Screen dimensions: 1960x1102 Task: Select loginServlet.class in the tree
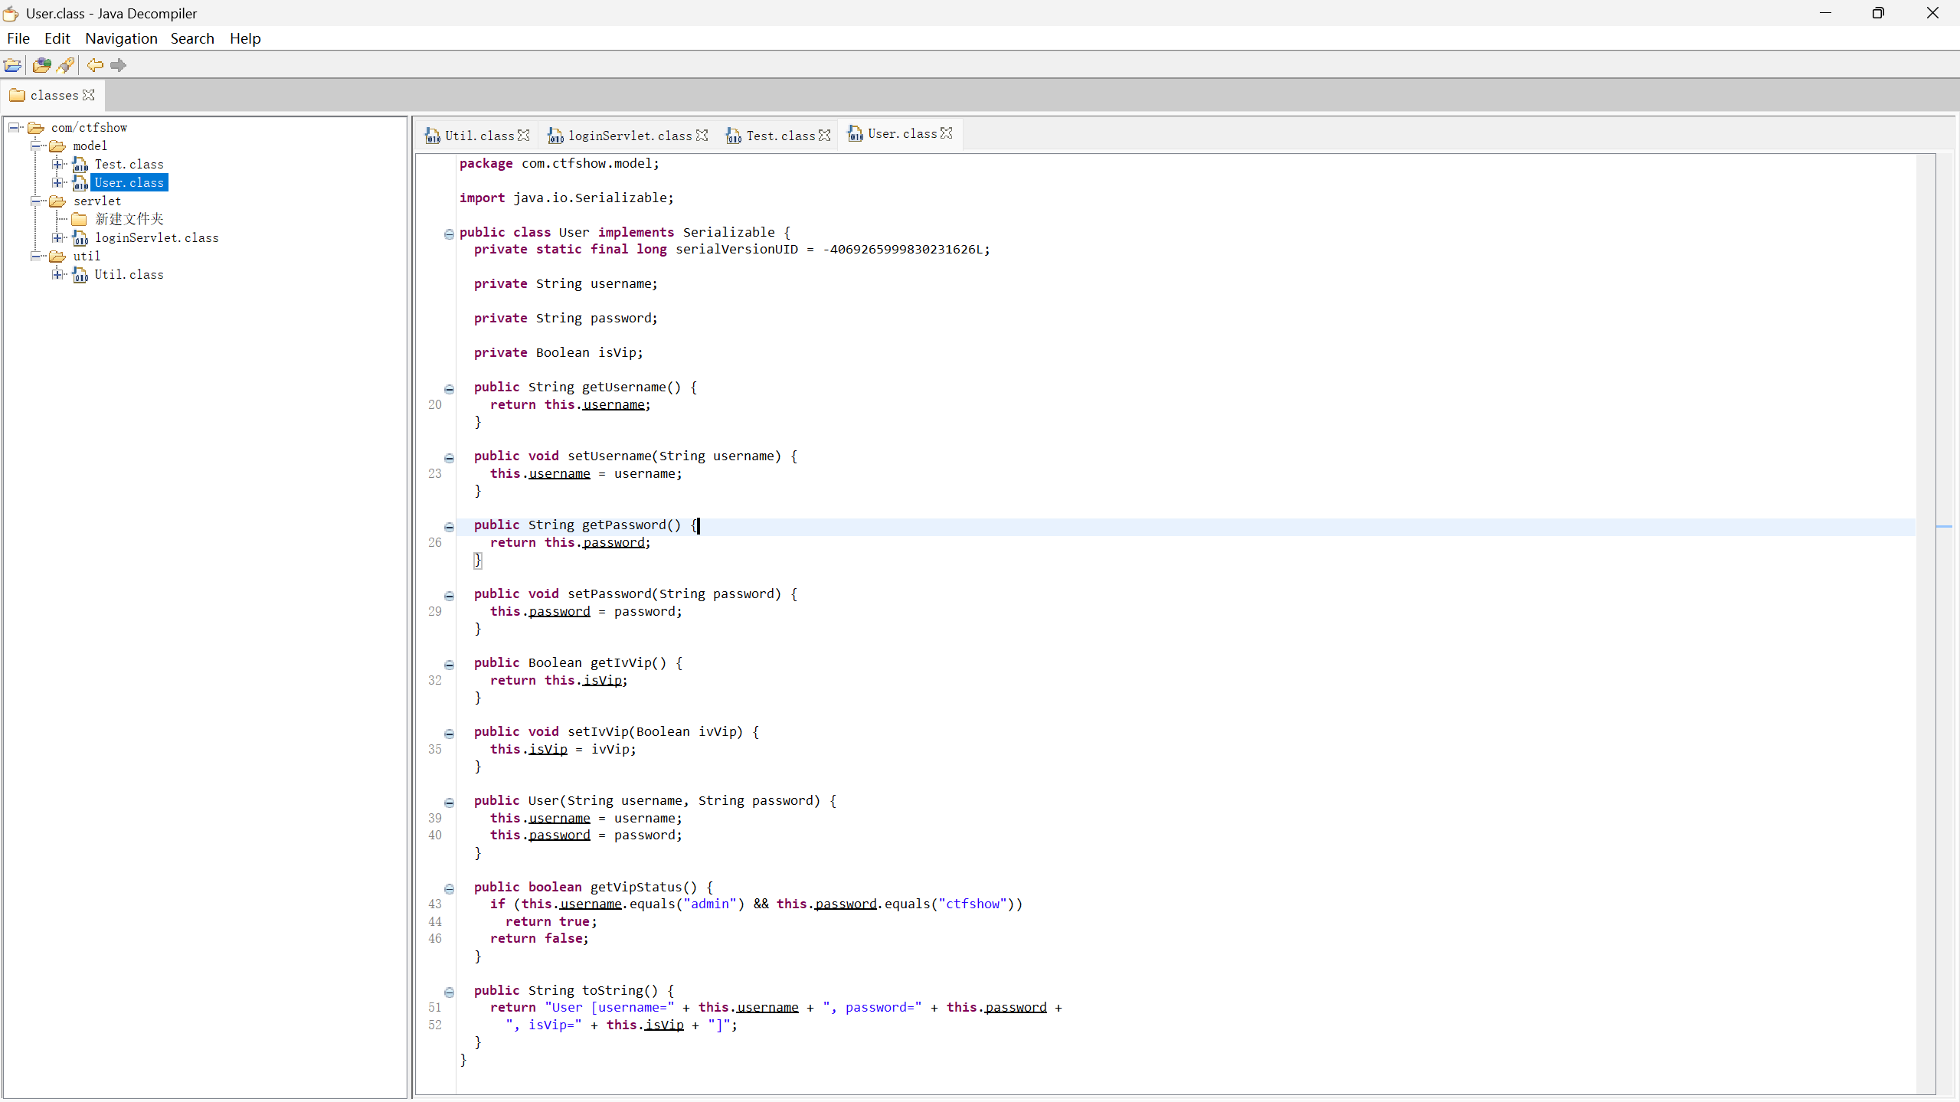pyautogui.click(x=156, y=237)
